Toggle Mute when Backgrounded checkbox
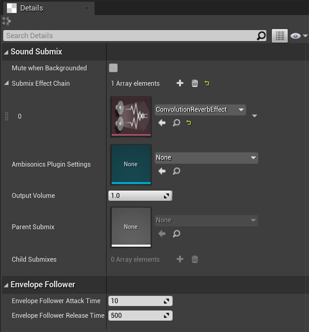The width and height of the screenshot is (309, 332). pyautogui.click(x=113, y=68)
